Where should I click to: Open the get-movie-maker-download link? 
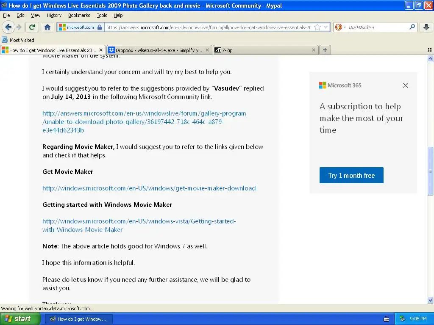click(149, 188)
